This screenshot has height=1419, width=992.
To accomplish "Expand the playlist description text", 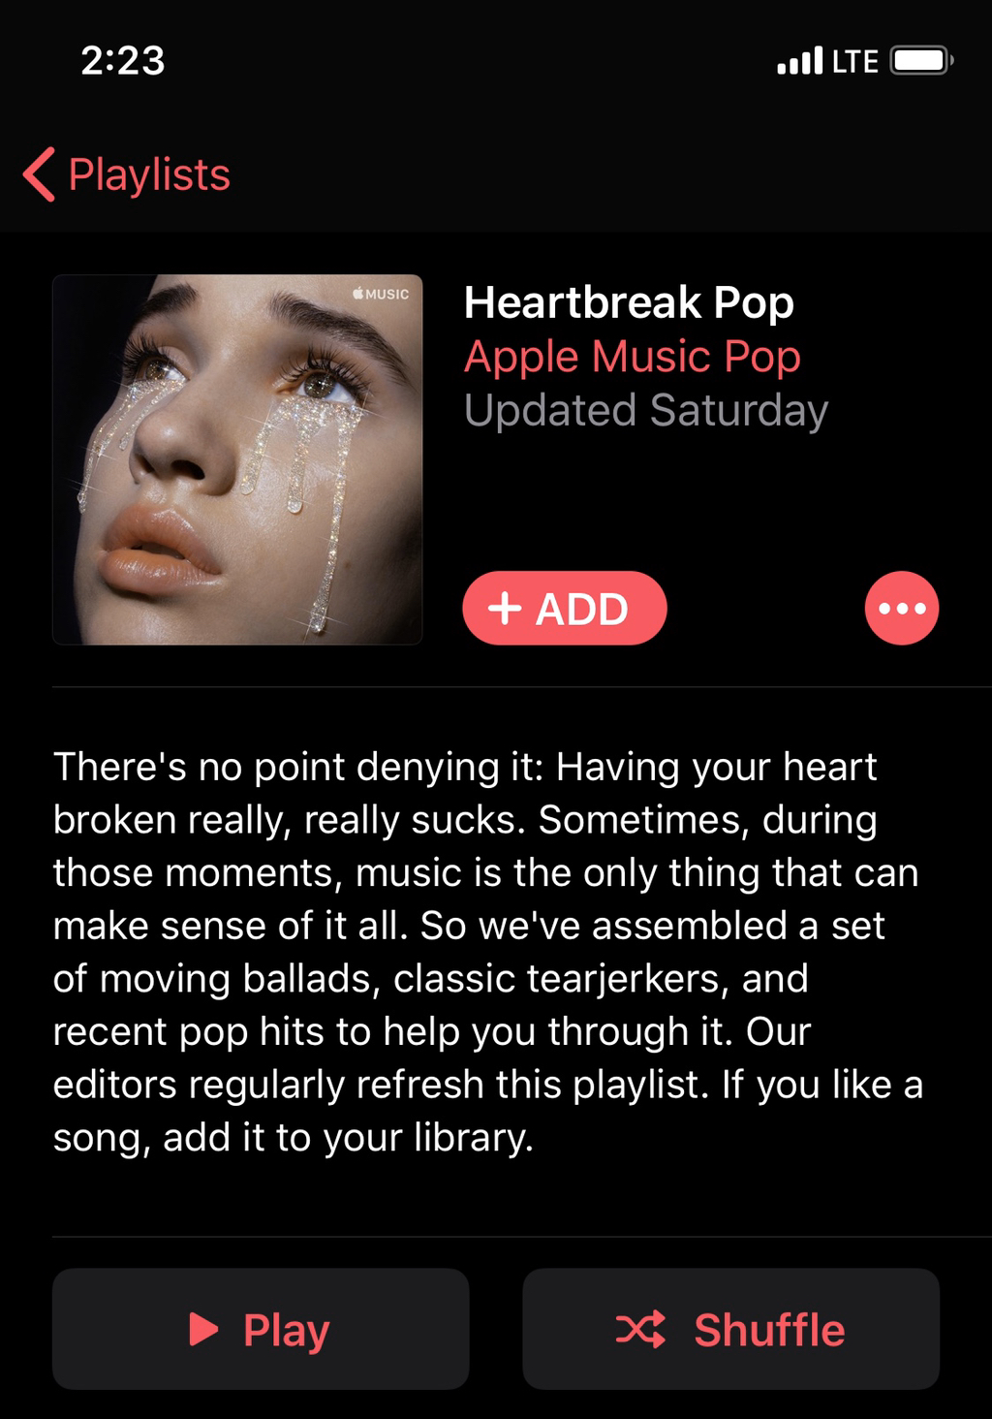I will click(x=488, y=952).
